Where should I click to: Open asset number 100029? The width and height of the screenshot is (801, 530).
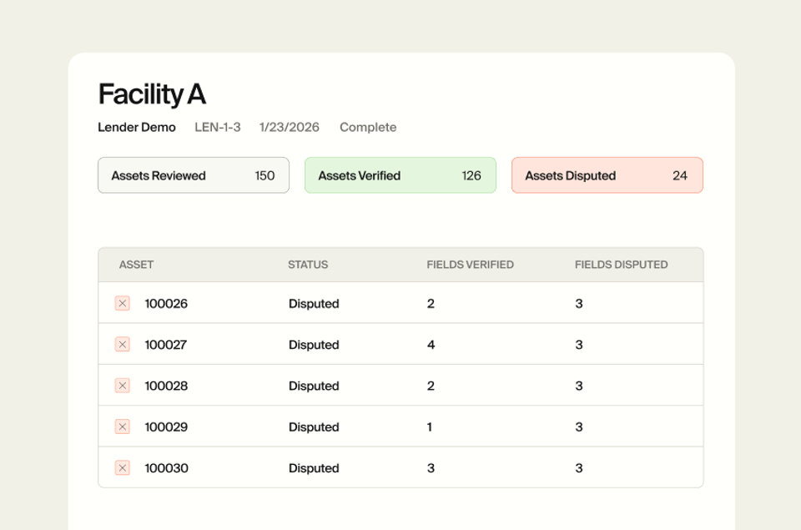(x=166, y=427)
